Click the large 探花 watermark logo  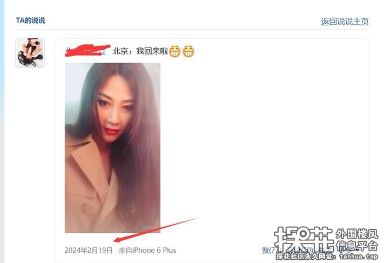coord(304,239)
